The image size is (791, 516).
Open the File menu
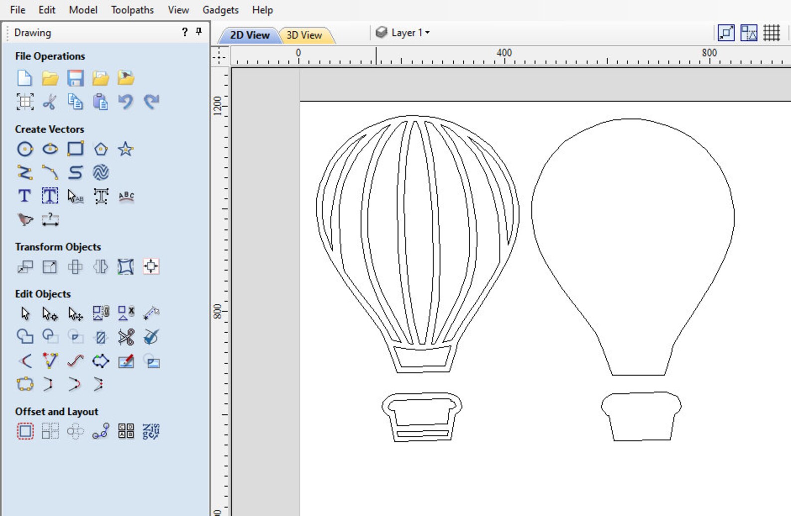tap(17, 10)
